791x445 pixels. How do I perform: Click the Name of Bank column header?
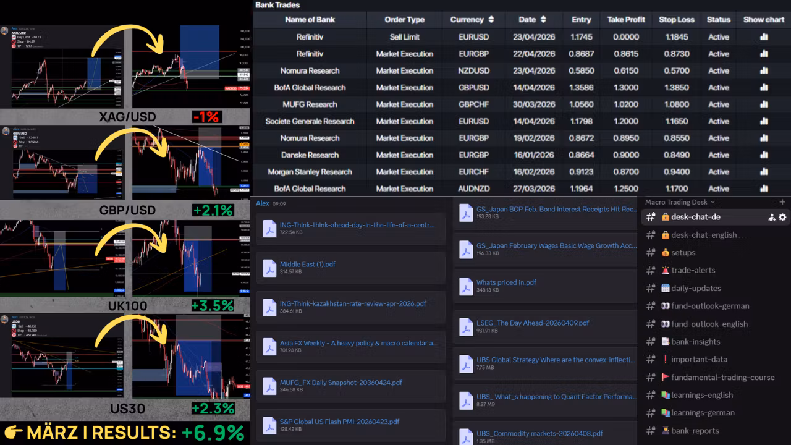coord(310,20)
